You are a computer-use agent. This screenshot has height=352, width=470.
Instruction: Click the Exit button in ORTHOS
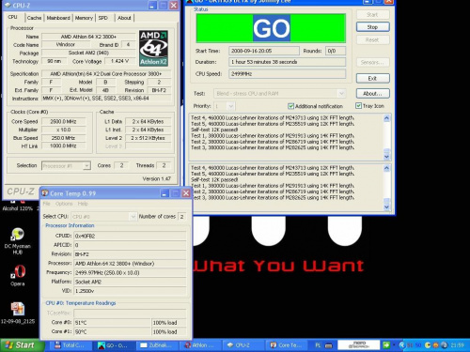[x=373, y=78]
